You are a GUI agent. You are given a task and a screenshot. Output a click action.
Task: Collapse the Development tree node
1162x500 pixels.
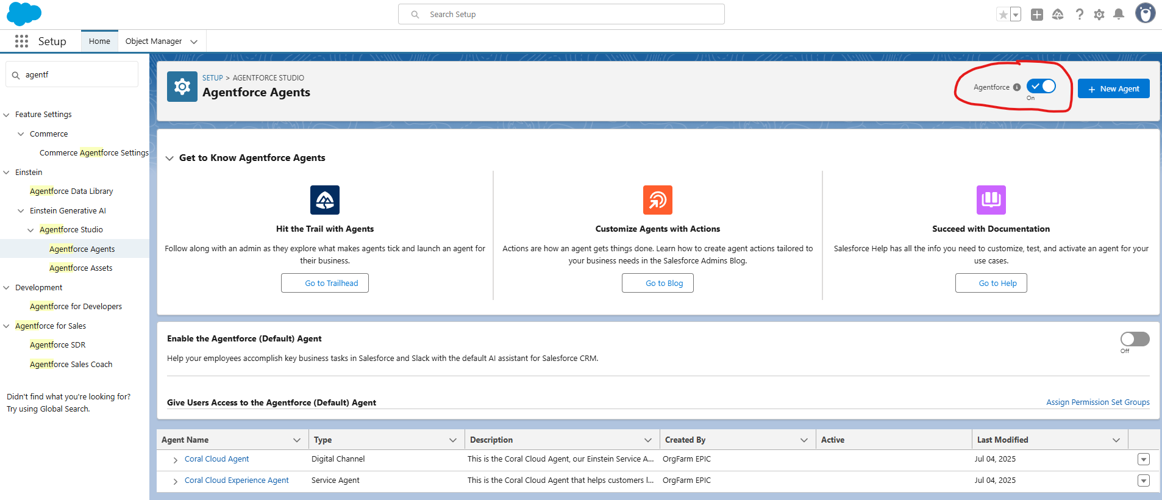point(7,288)
